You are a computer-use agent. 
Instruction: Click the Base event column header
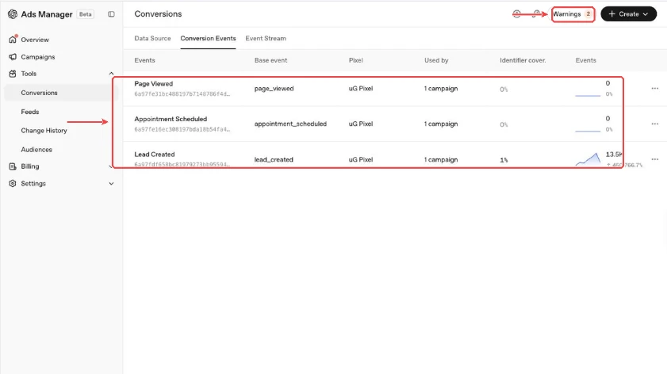coord(270,60)
